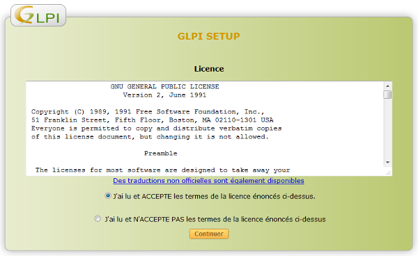Screen dimensions: 418x256
Task: Open the unofficial translations link
Action: 208,181
